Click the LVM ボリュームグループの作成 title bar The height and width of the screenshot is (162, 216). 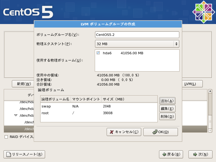click(x=108, y=24)
